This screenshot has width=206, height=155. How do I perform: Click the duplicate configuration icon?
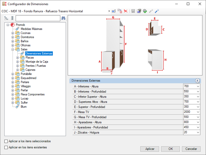(x=120, y=11)
